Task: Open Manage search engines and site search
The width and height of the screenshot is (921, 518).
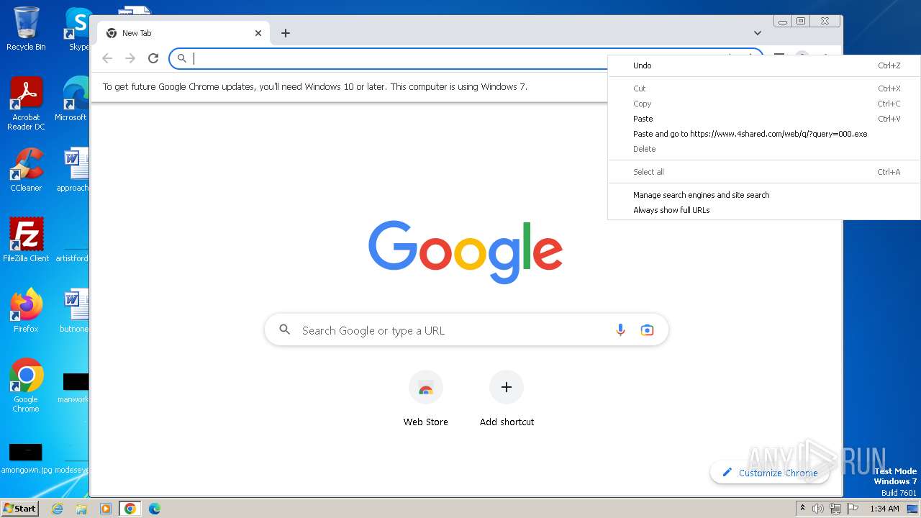Action: (x=764, y=195)
